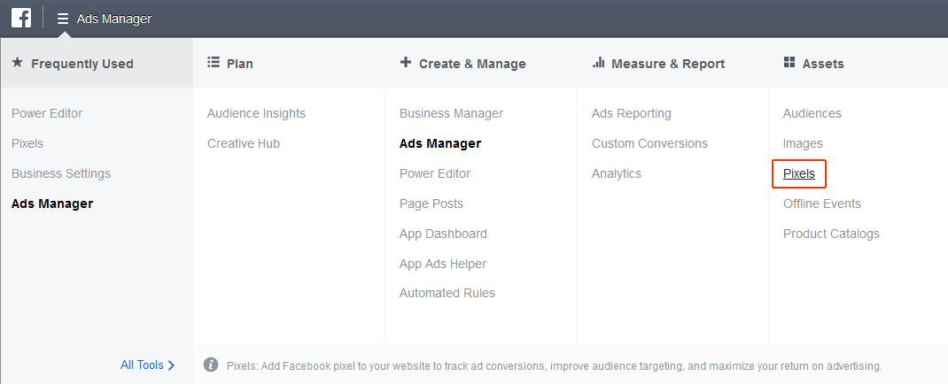Click the grid icon next to Assets
This screenshot has width=948, height=384.
[789, 62]
